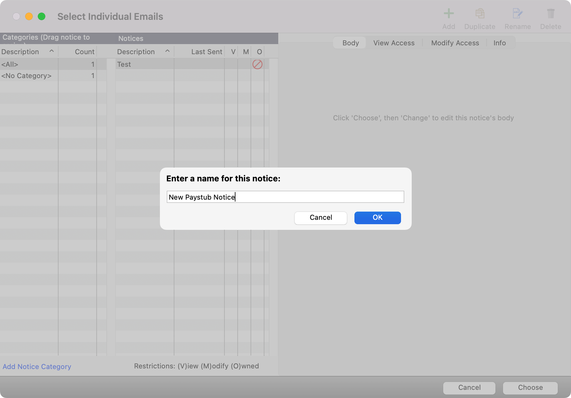The height and width of the screenshot is (398, 571).
Task: Click the Last Sent column header
Action: (206, 52)
